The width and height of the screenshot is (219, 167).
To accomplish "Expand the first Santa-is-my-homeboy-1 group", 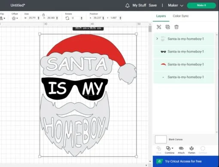I will pyautogui.click(x=157, y=39).
